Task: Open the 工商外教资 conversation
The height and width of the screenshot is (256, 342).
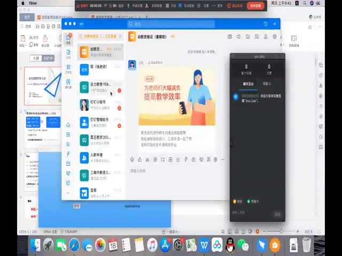Action: click(100, 175)
